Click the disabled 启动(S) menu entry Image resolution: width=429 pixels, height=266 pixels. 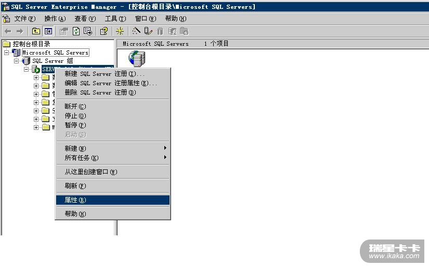113,135
